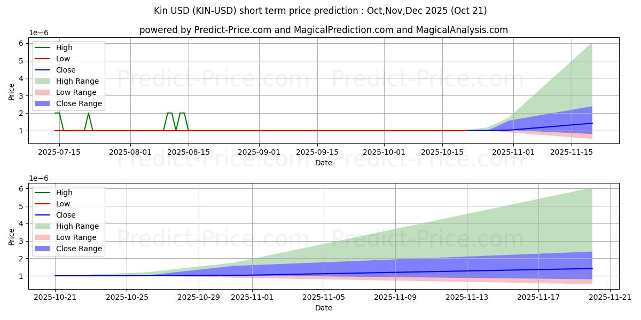The image size is (641, 320).
Task: Click the 2025-10-15 tick label on top chart
Action: click(x=442, y=152)
